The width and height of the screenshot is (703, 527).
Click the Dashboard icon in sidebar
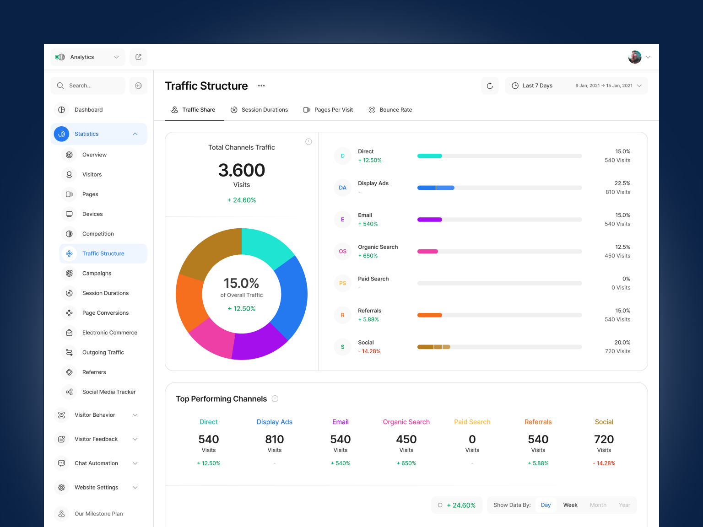pyautogui.click(x=61, y=110)
